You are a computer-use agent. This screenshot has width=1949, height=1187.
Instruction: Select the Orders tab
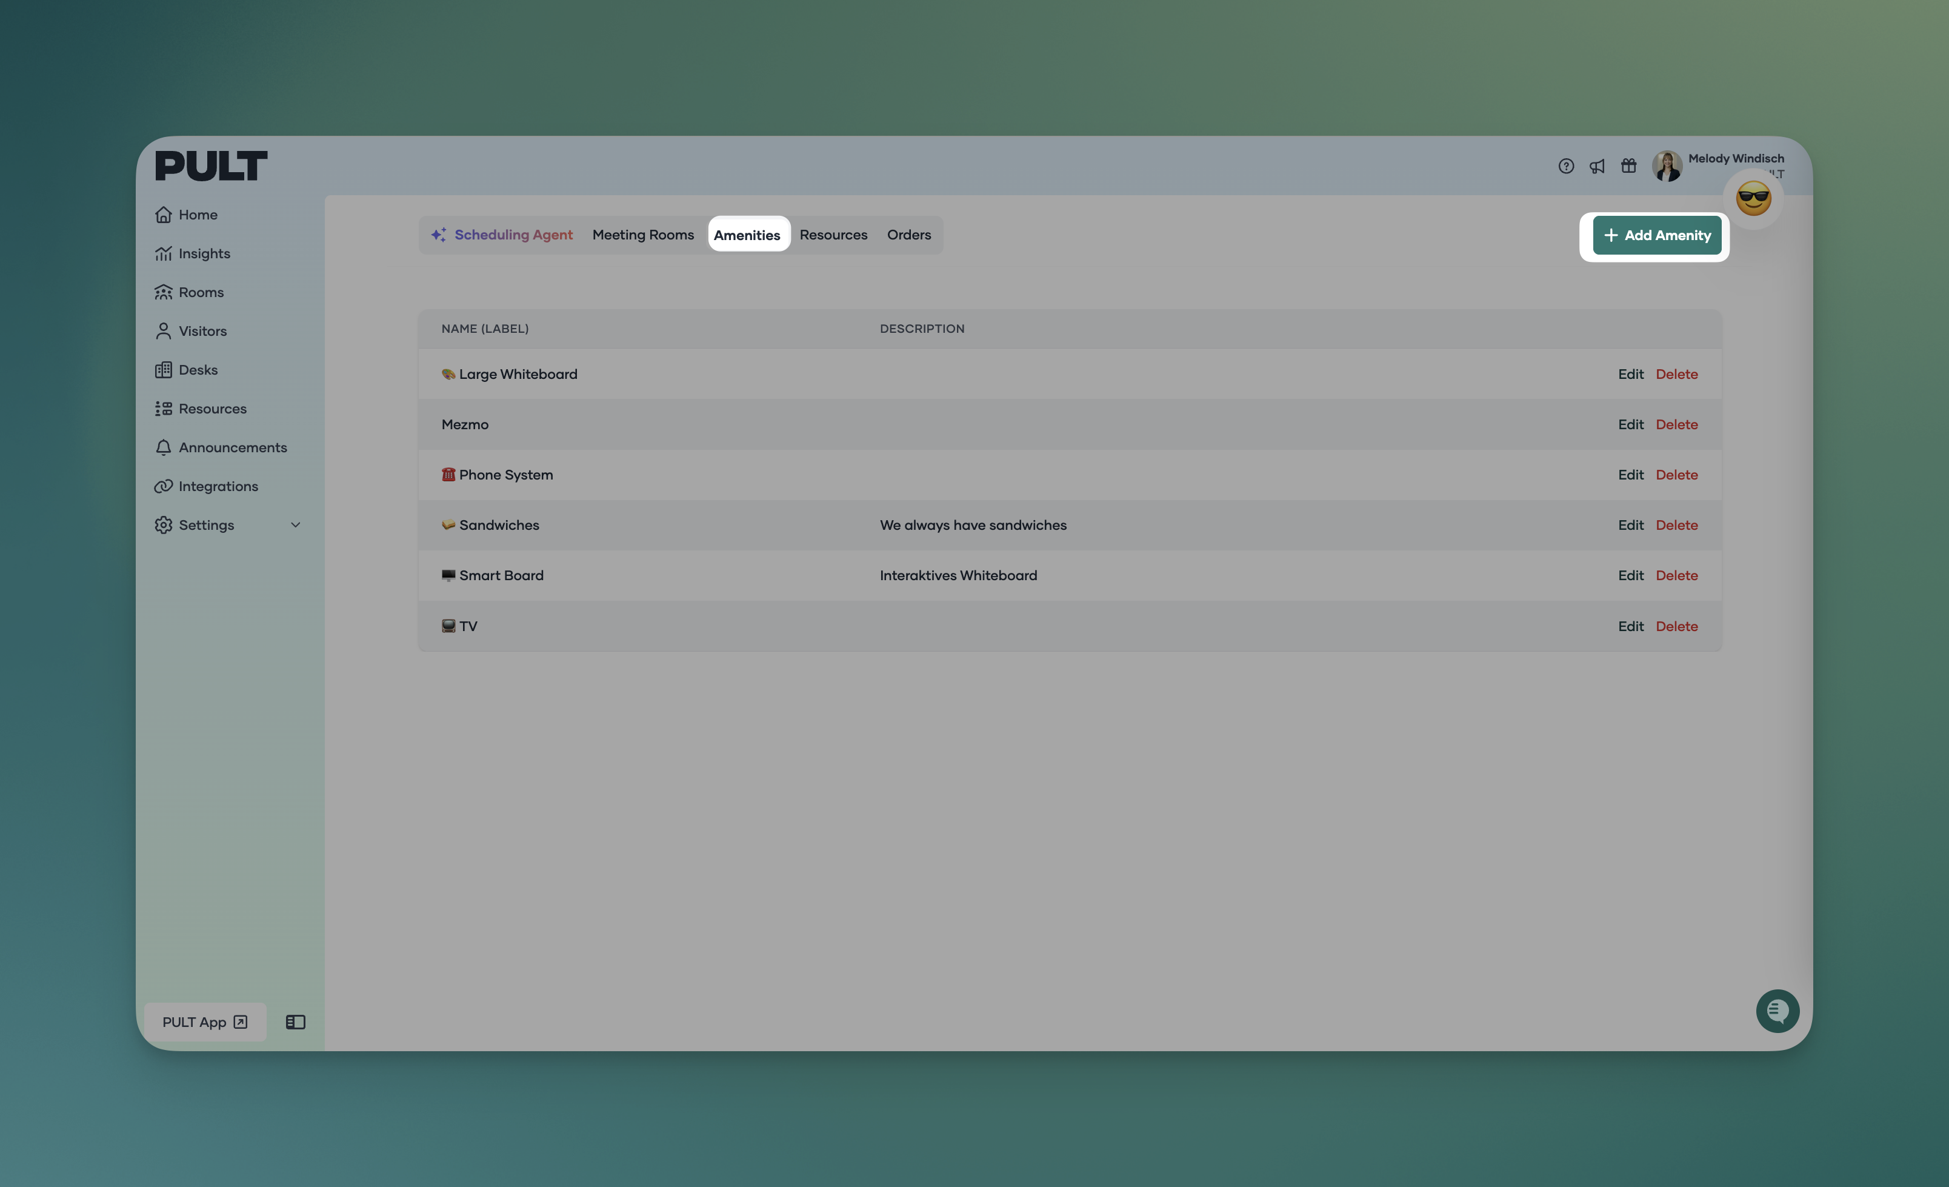pos(908,235)
